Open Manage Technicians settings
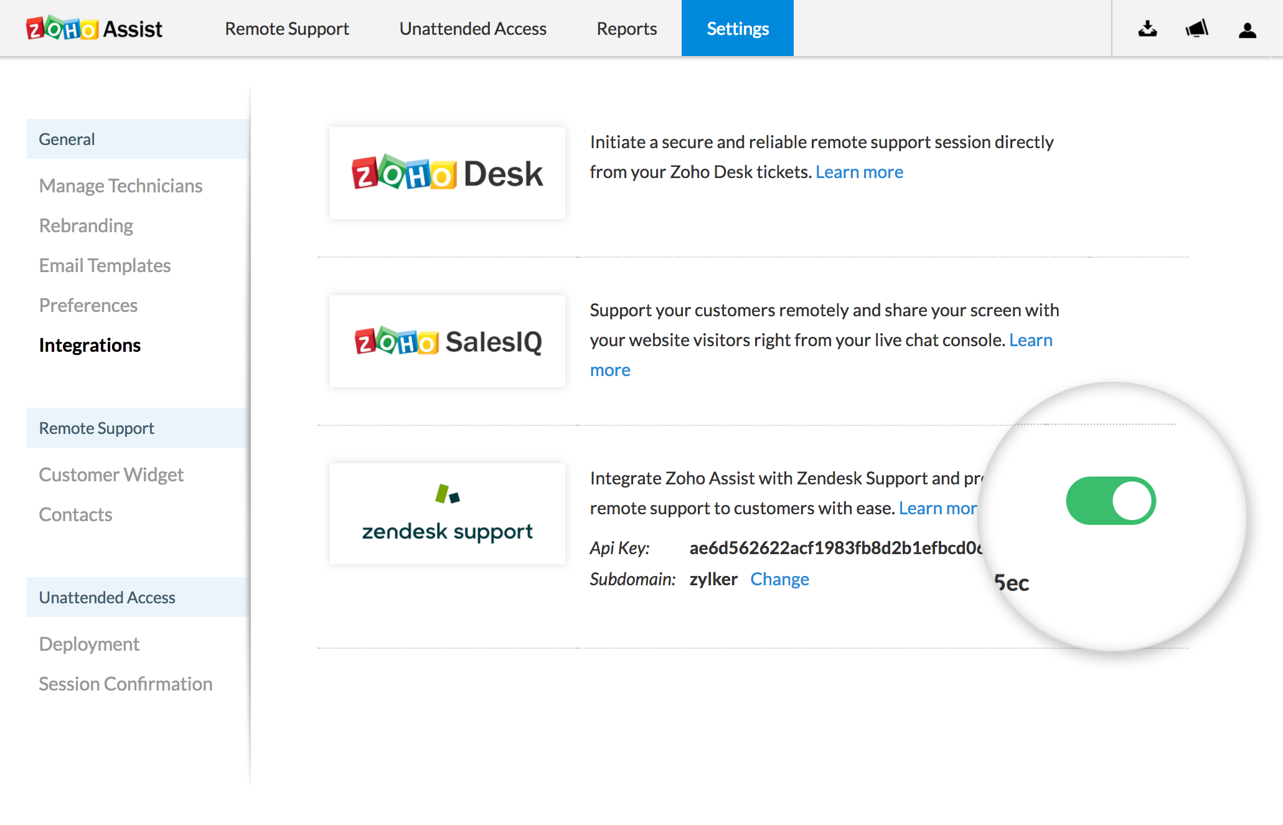Viewport: 1283px width, 825px height. [x=121, y=186]
